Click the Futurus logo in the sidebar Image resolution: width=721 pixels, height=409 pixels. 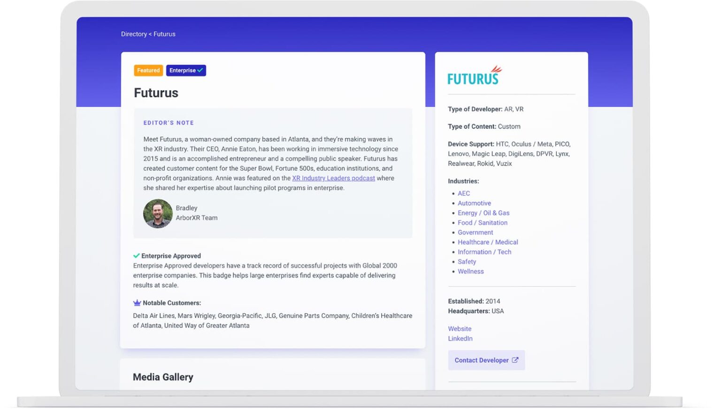[x=474, y=75]
